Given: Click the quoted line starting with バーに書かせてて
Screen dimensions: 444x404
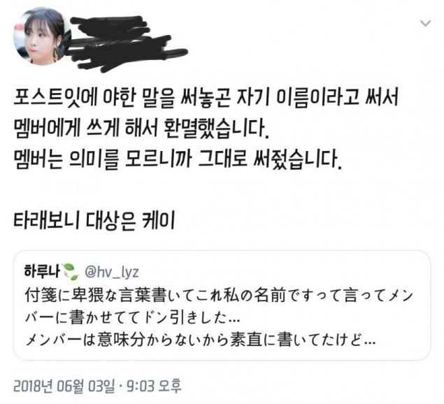Looking at the screenshot, I should click(133, 318).
